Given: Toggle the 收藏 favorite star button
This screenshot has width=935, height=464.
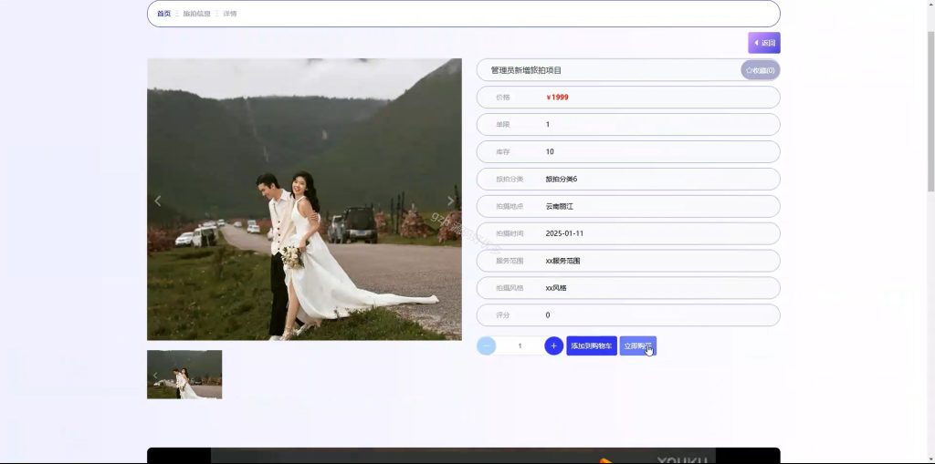Looking at the screenshot, I should click(x=761, y=70).
